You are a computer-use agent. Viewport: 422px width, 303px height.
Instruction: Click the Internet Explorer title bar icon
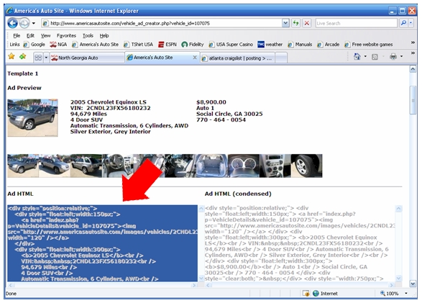coord(9,11)
